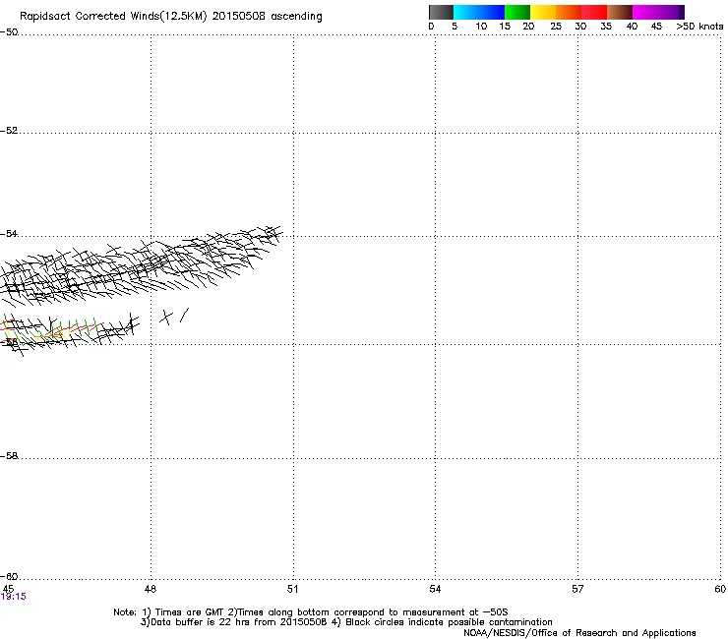
Task: Click the magenta-purple 40-50 knots color swatch
Action: tap(658, 12)
